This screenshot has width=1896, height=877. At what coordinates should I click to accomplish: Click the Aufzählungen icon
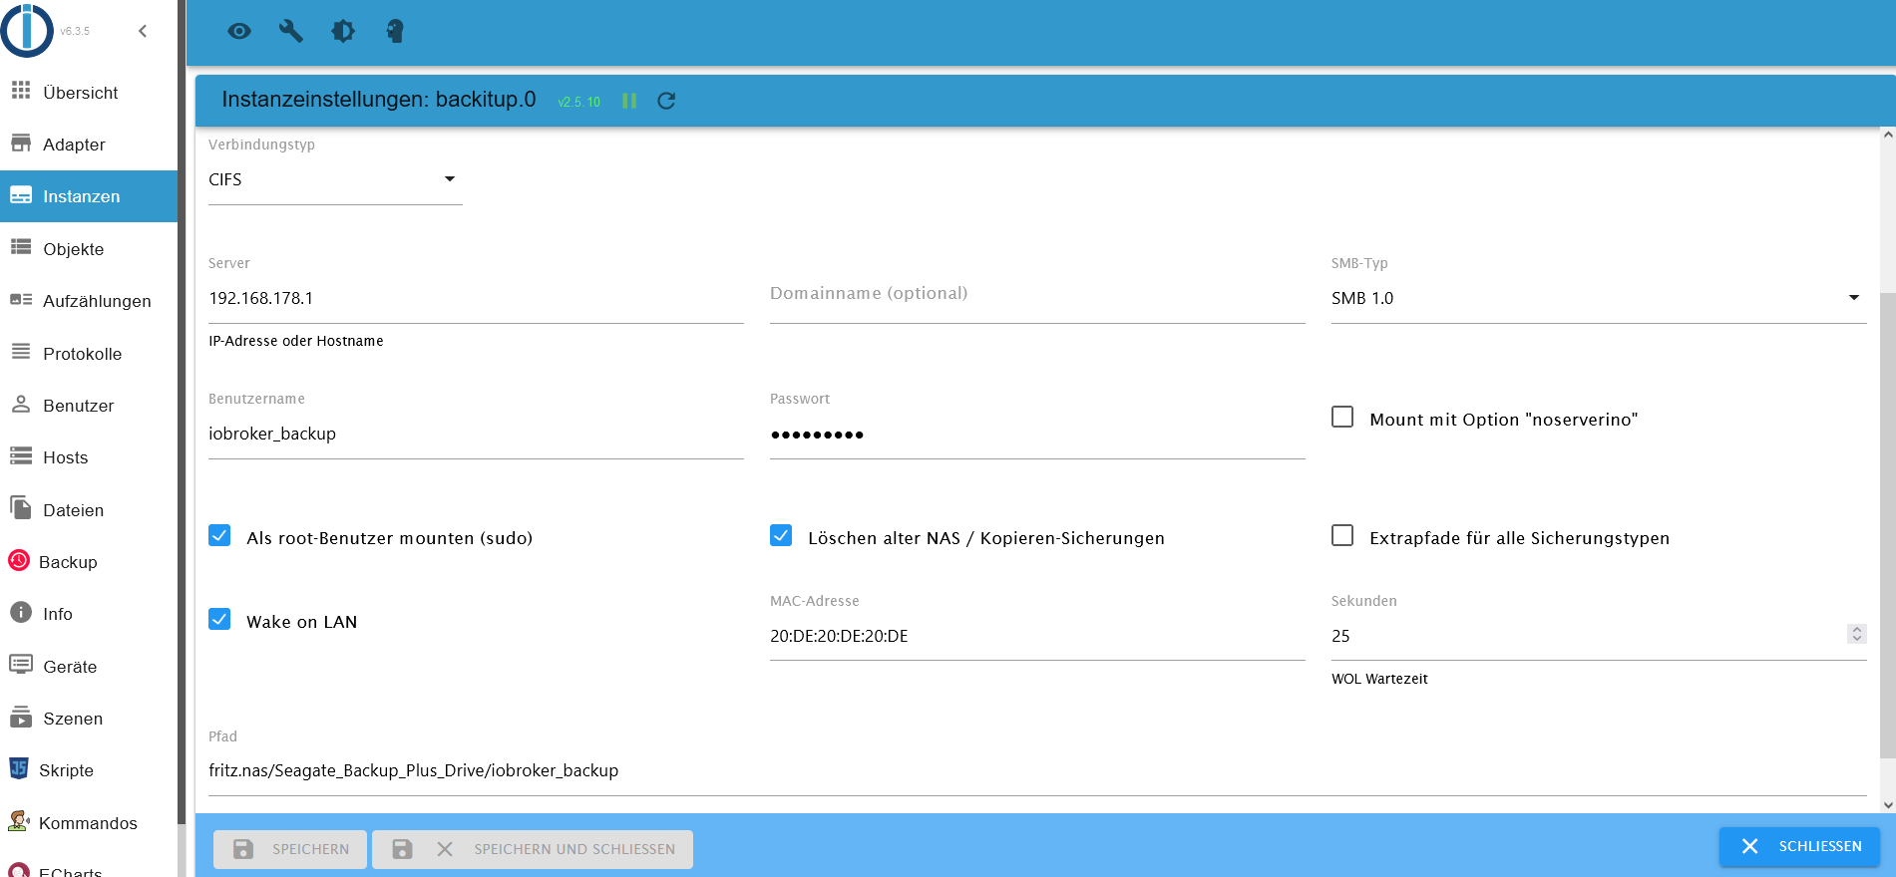tap(21, 300)
